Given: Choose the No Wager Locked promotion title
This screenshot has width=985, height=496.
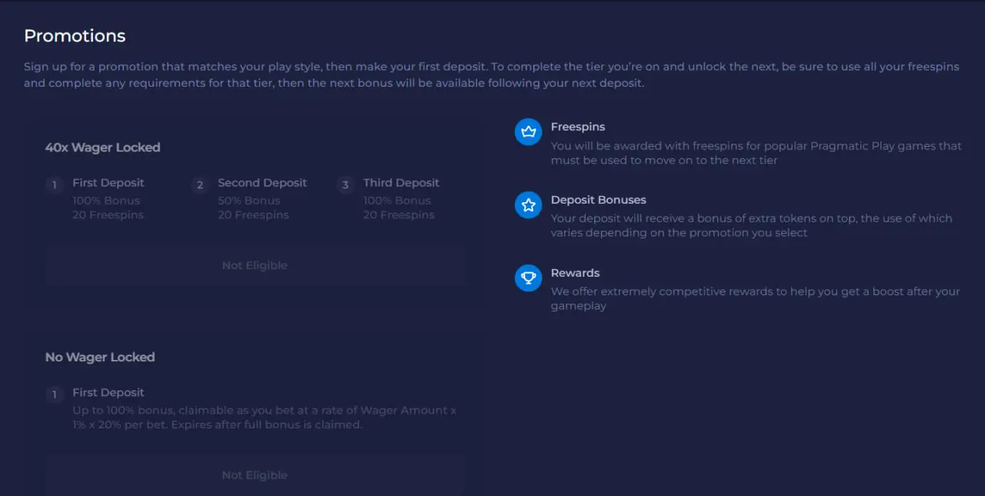Looking at the screenshot, I should (x=100, y=358).
